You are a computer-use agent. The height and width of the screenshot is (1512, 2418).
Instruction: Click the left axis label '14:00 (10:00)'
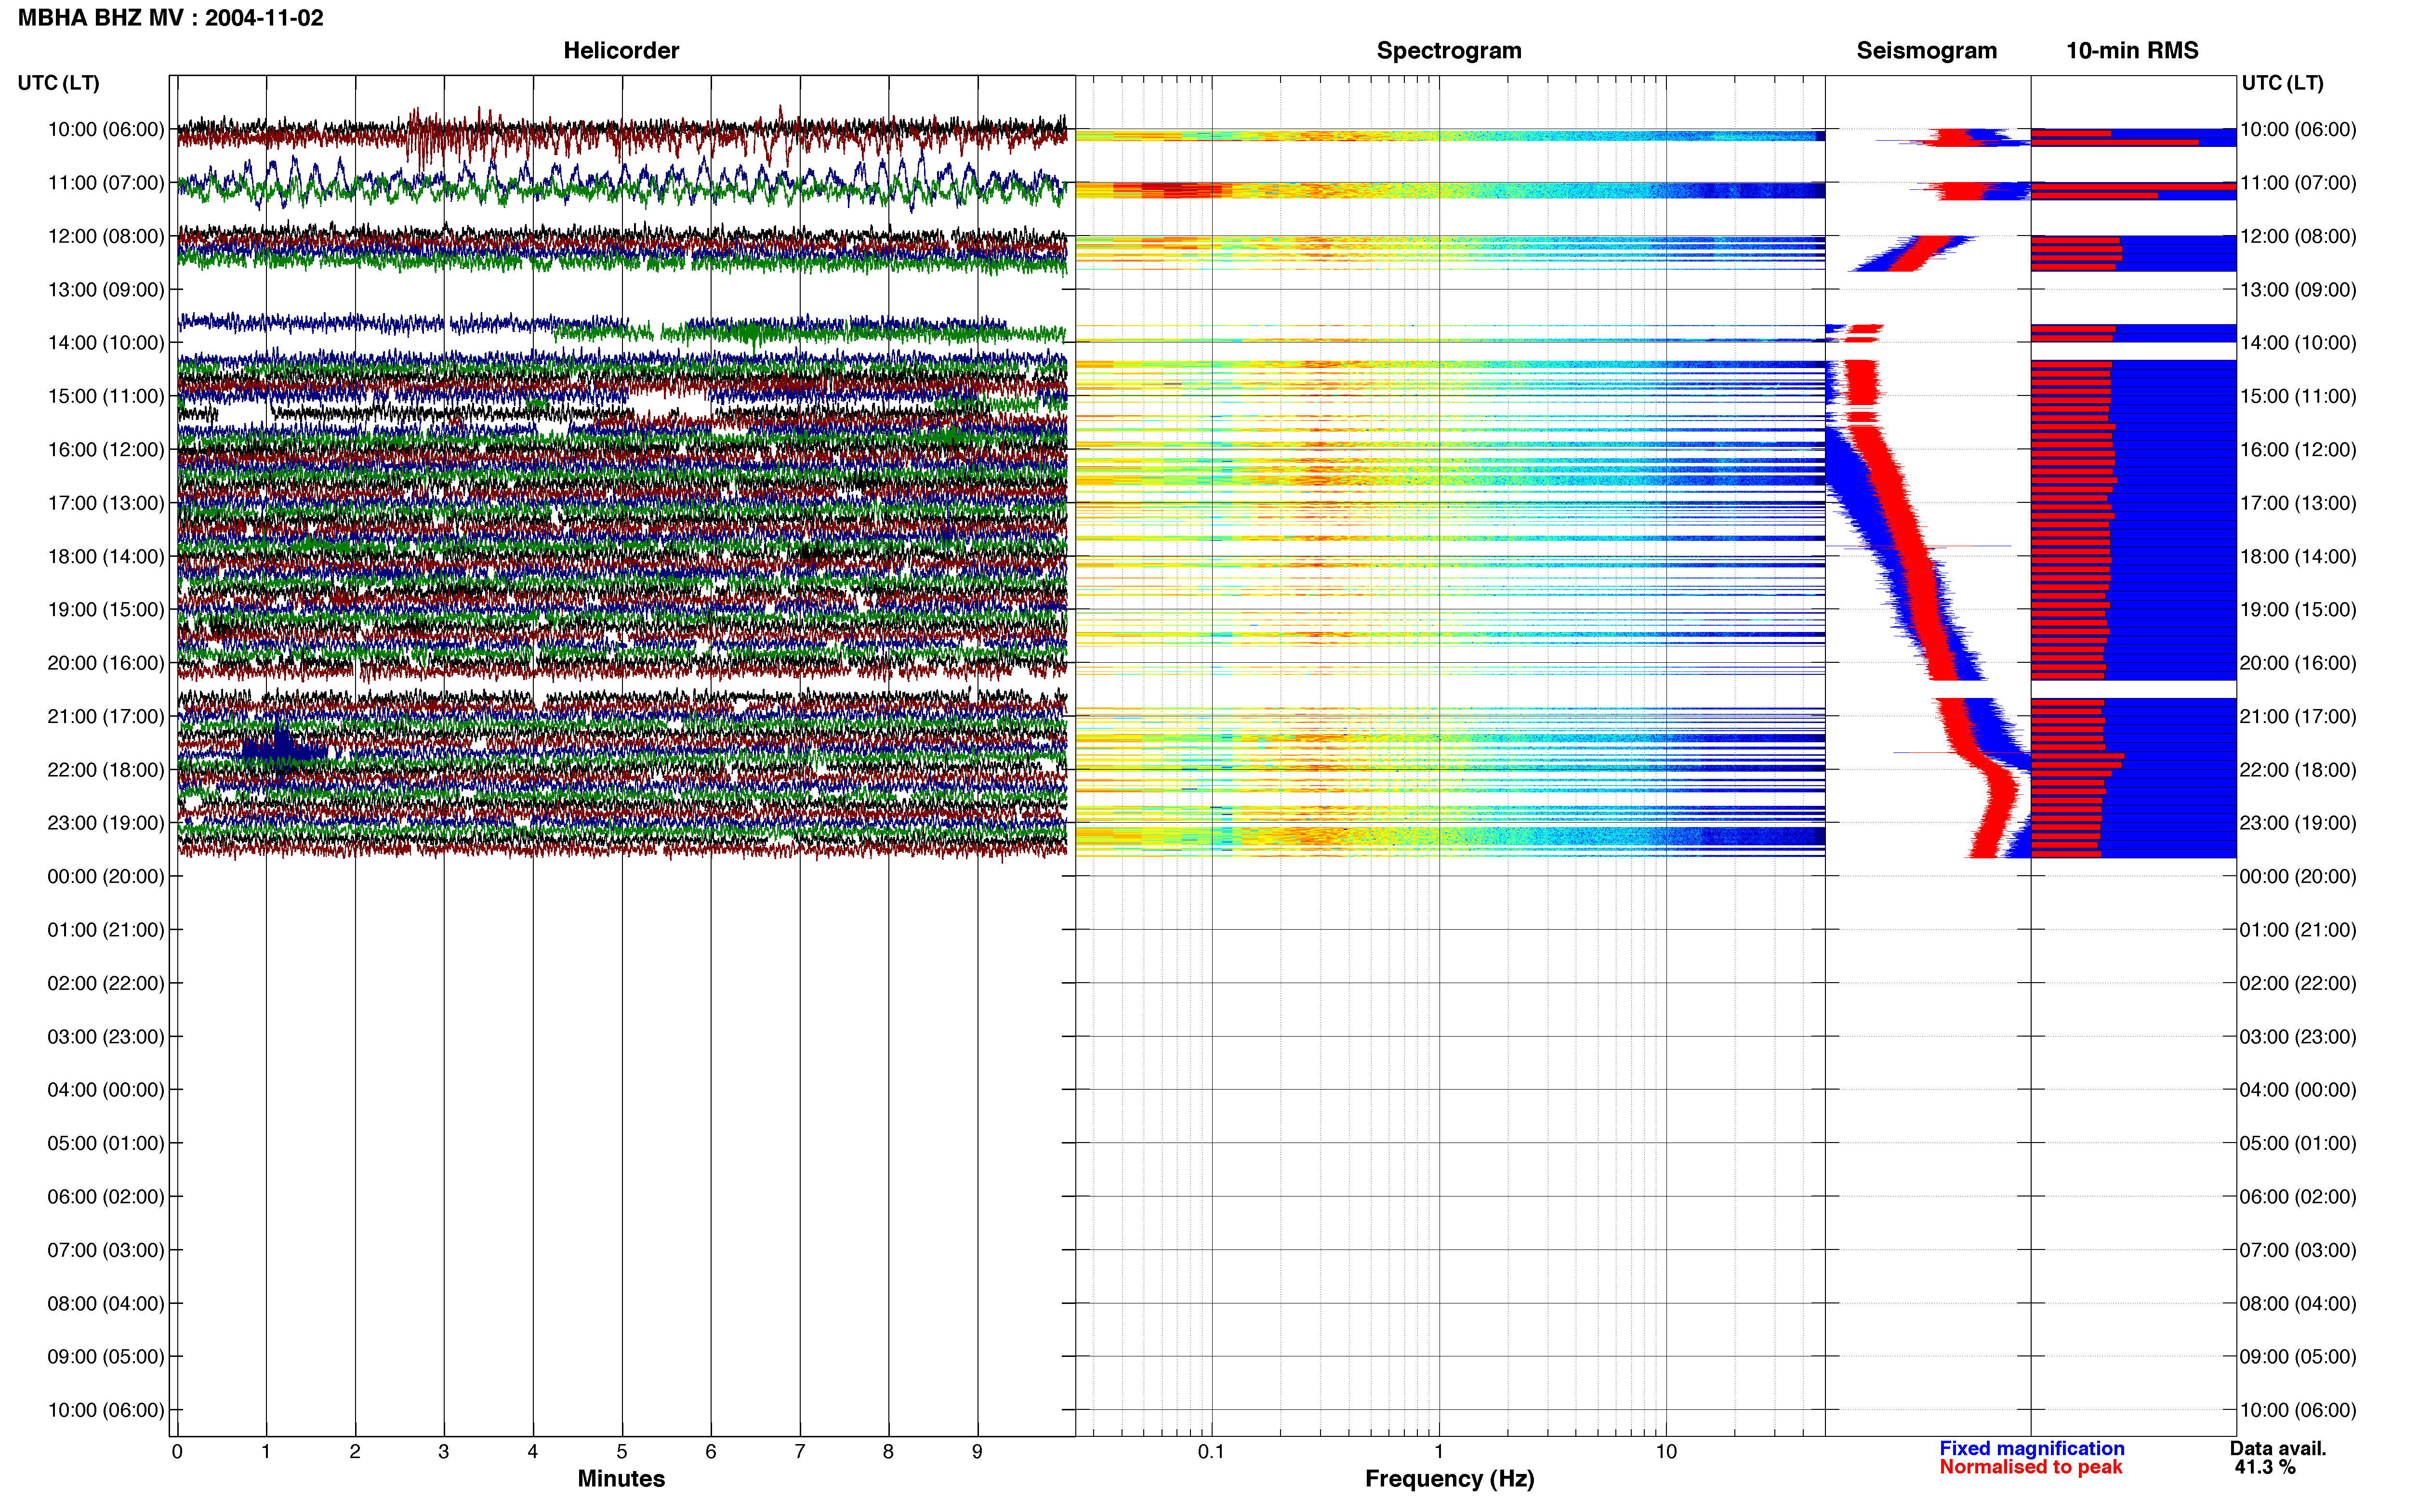[106, 343]
